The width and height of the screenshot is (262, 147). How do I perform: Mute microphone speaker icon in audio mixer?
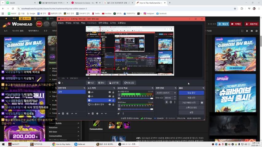119,109
